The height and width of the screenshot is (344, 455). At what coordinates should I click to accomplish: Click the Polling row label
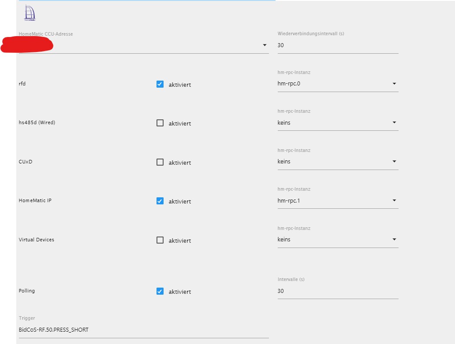[27, 291]
